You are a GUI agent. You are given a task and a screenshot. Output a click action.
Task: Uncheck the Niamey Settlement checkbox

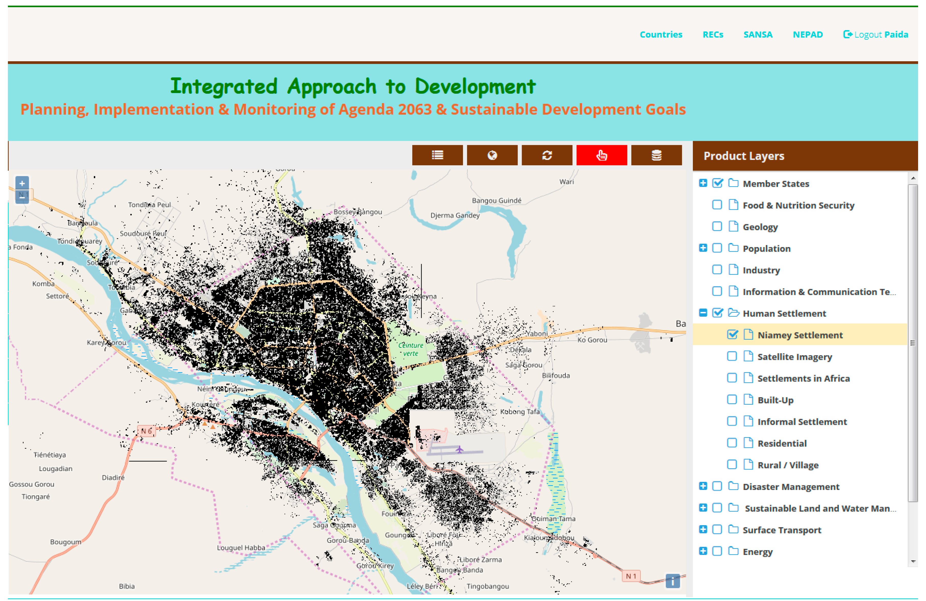click(732, 334)
